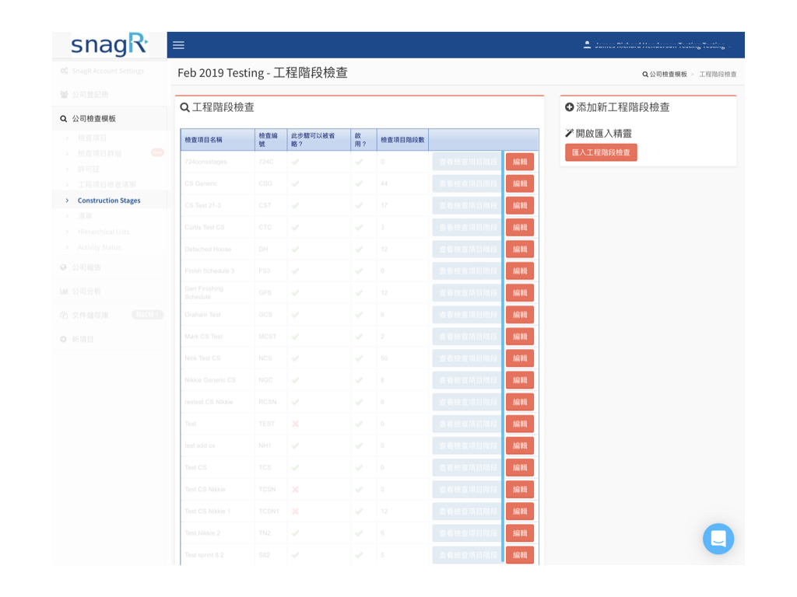Image resolution: width=797 pixels, height=597 pixels.
Task: Open the chat support bubble
Action: point(718,539)
